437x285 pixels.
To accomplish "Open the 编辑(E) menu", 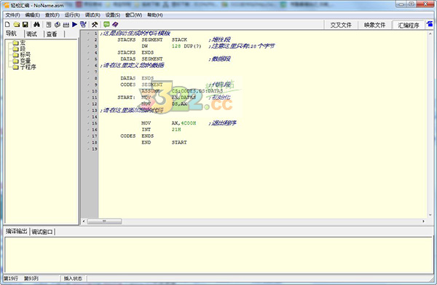I will (x=32, y=15).
